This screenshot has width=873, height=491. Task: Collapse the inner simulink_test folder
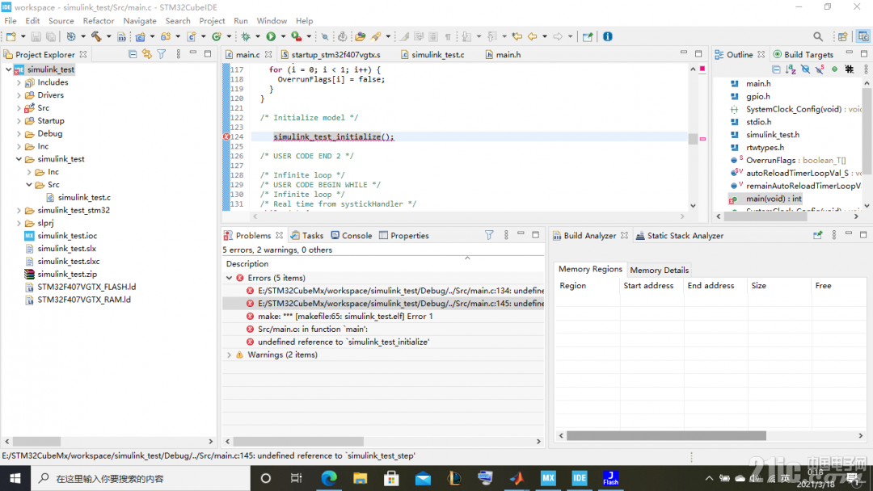pos(19,159)
